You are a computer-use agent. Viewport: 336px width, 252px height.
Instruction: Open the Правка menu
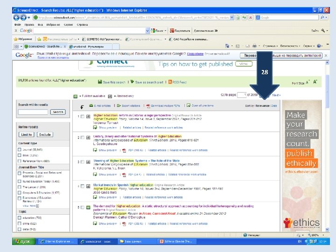tap(29, 25)
